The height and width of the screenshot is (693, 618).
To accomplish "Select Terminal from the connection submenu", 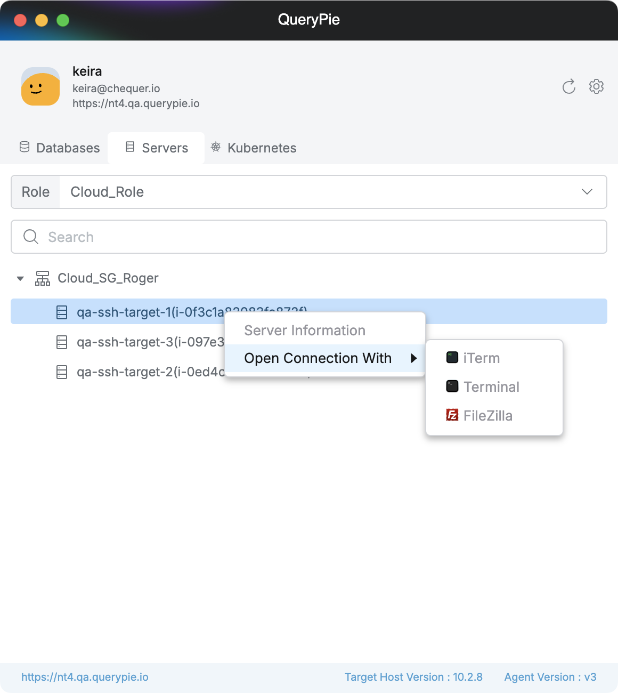I will pyautogui.click(x=491, y=386).
